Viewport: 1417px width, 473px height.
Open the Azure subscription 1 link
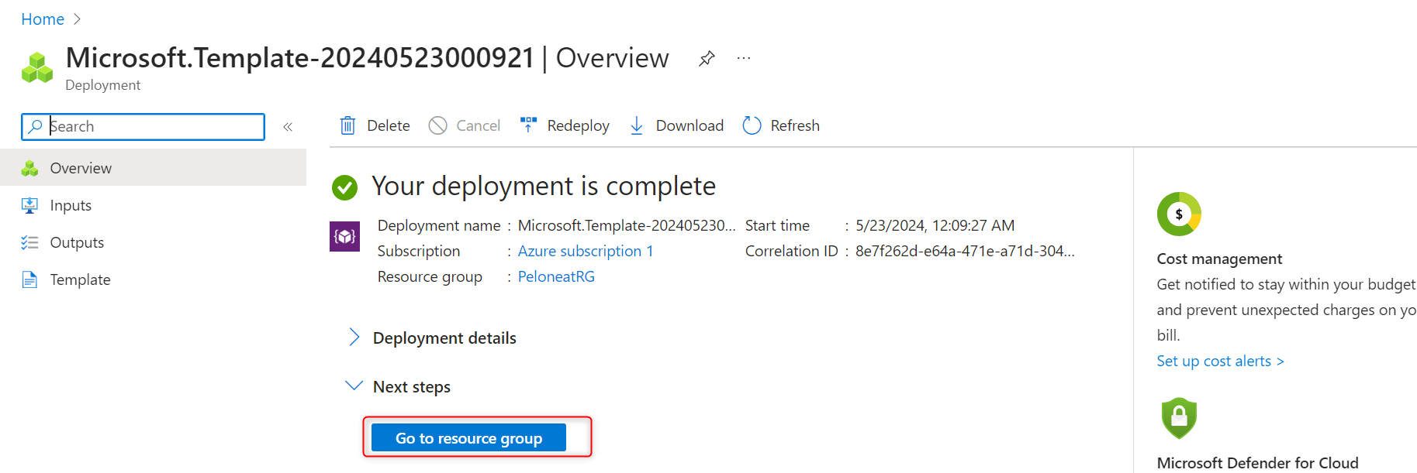coord(585,251)
